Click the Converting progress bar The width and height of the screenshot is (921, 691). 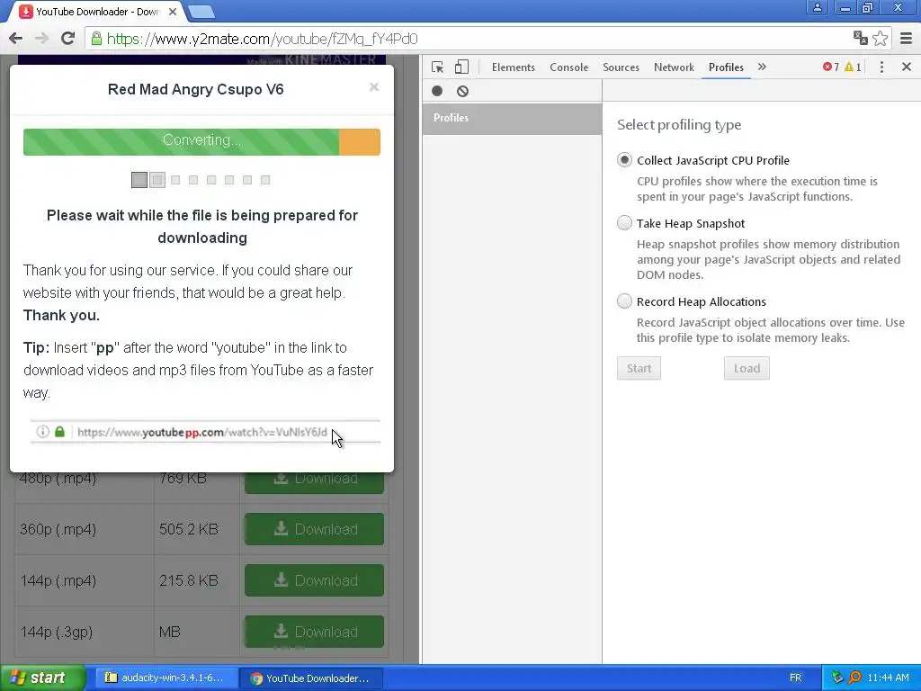[201, 141]
